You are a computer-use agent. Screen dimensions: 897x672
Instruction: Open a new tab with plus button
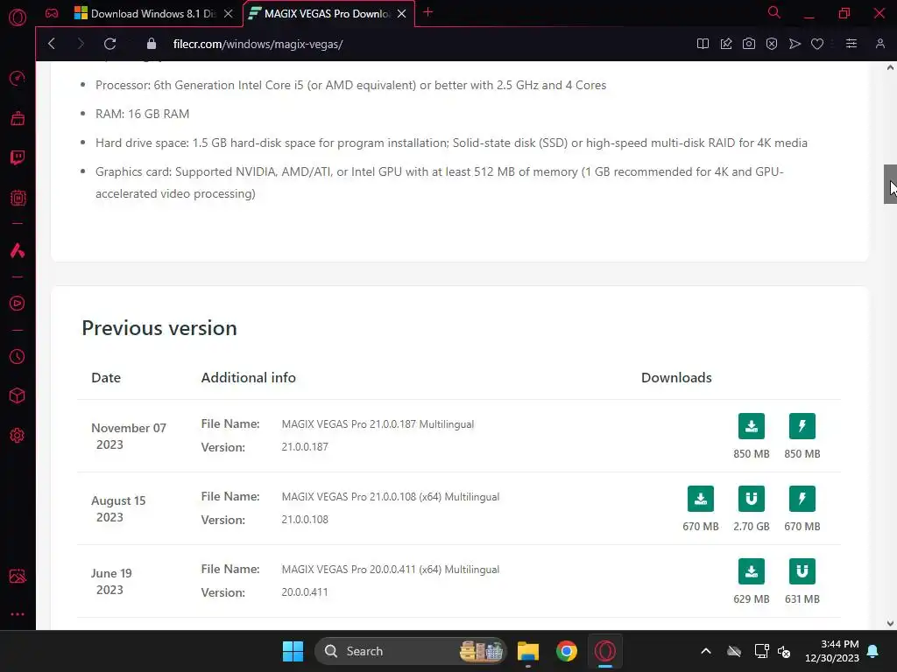(x=427, y=12)
